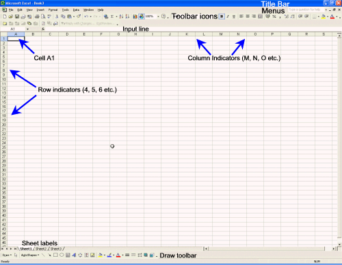
Task: Click column header M
Action: 221,34
